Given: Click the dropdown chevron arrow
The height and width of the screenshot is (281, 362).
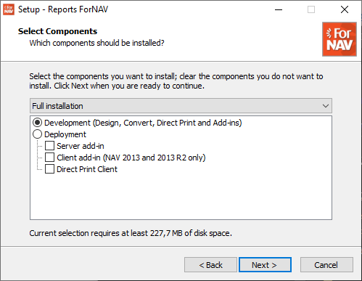Looking at the screenshot, I should click(x=326, y=106).
